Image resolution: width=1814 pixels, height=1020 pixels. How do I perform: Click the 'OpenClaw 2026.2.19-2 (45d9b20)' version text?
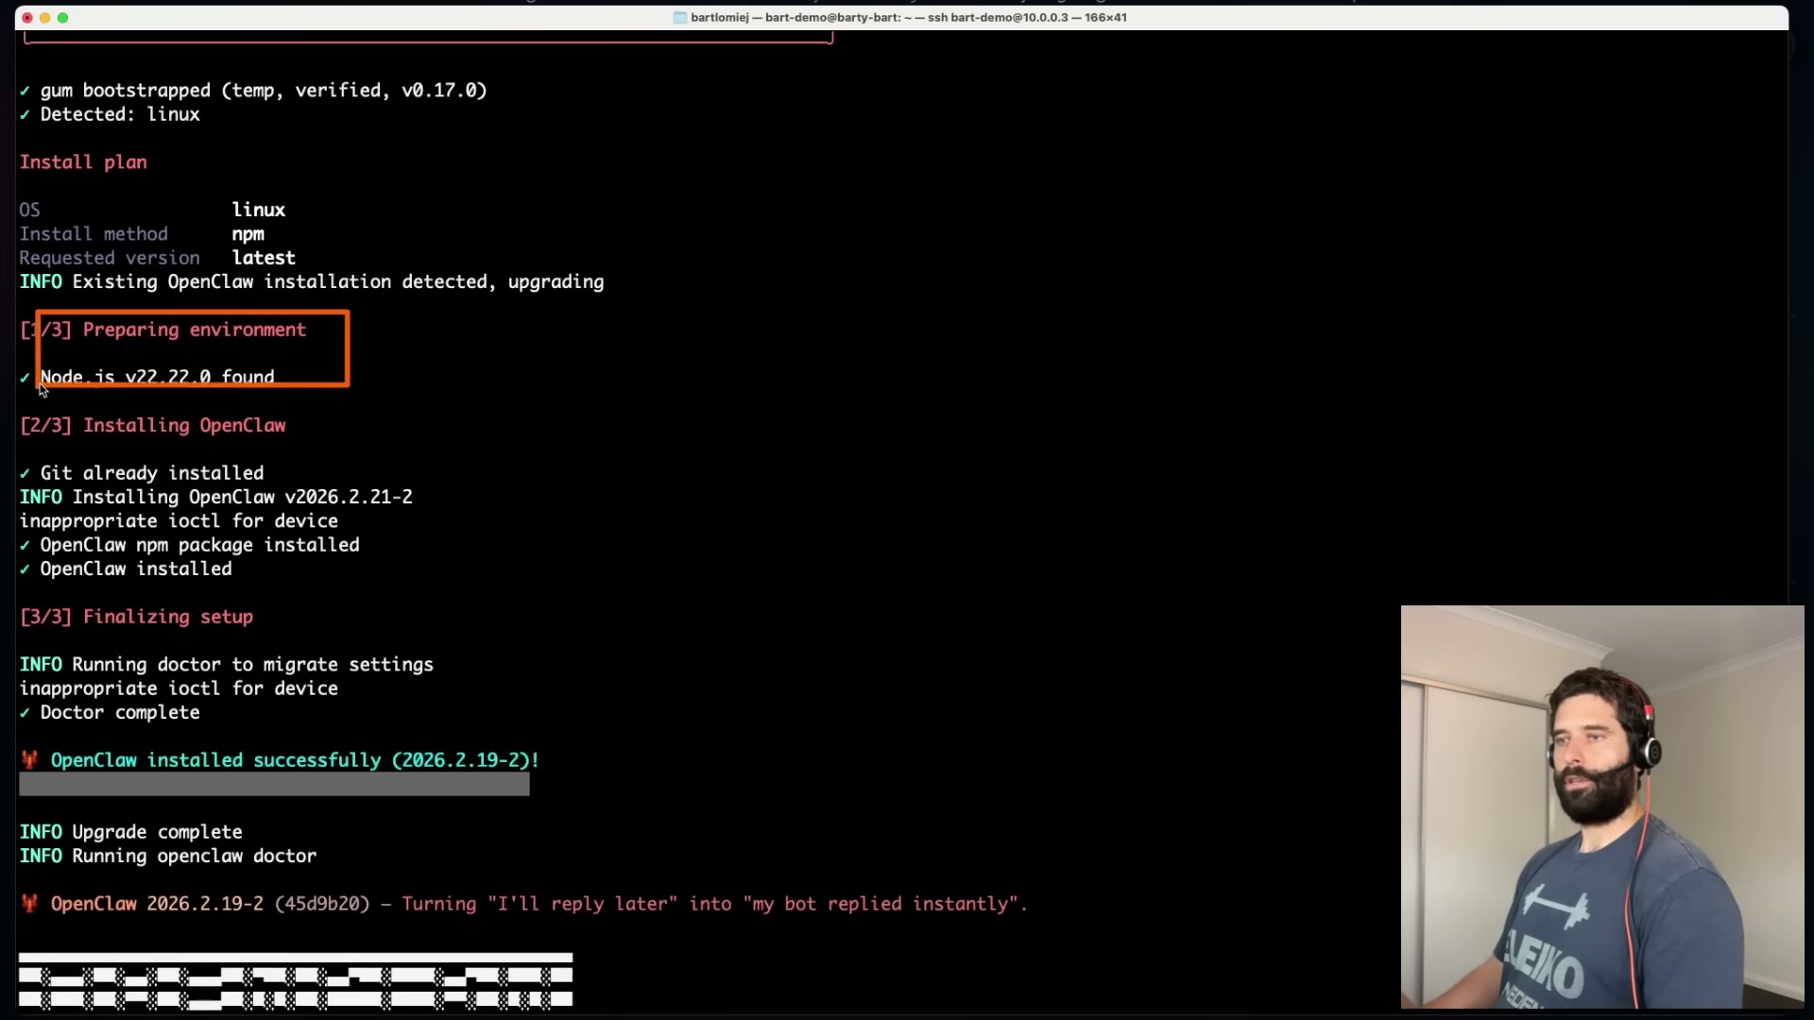pos(211,904)
